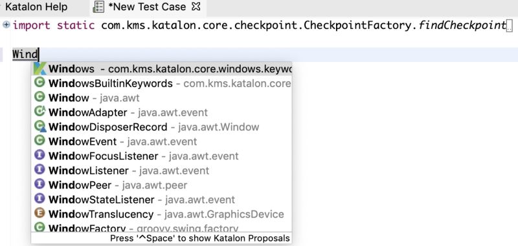Select WindowListener proposal
The width and height of the screenshot is (518, 246).
tap(161, 170)
